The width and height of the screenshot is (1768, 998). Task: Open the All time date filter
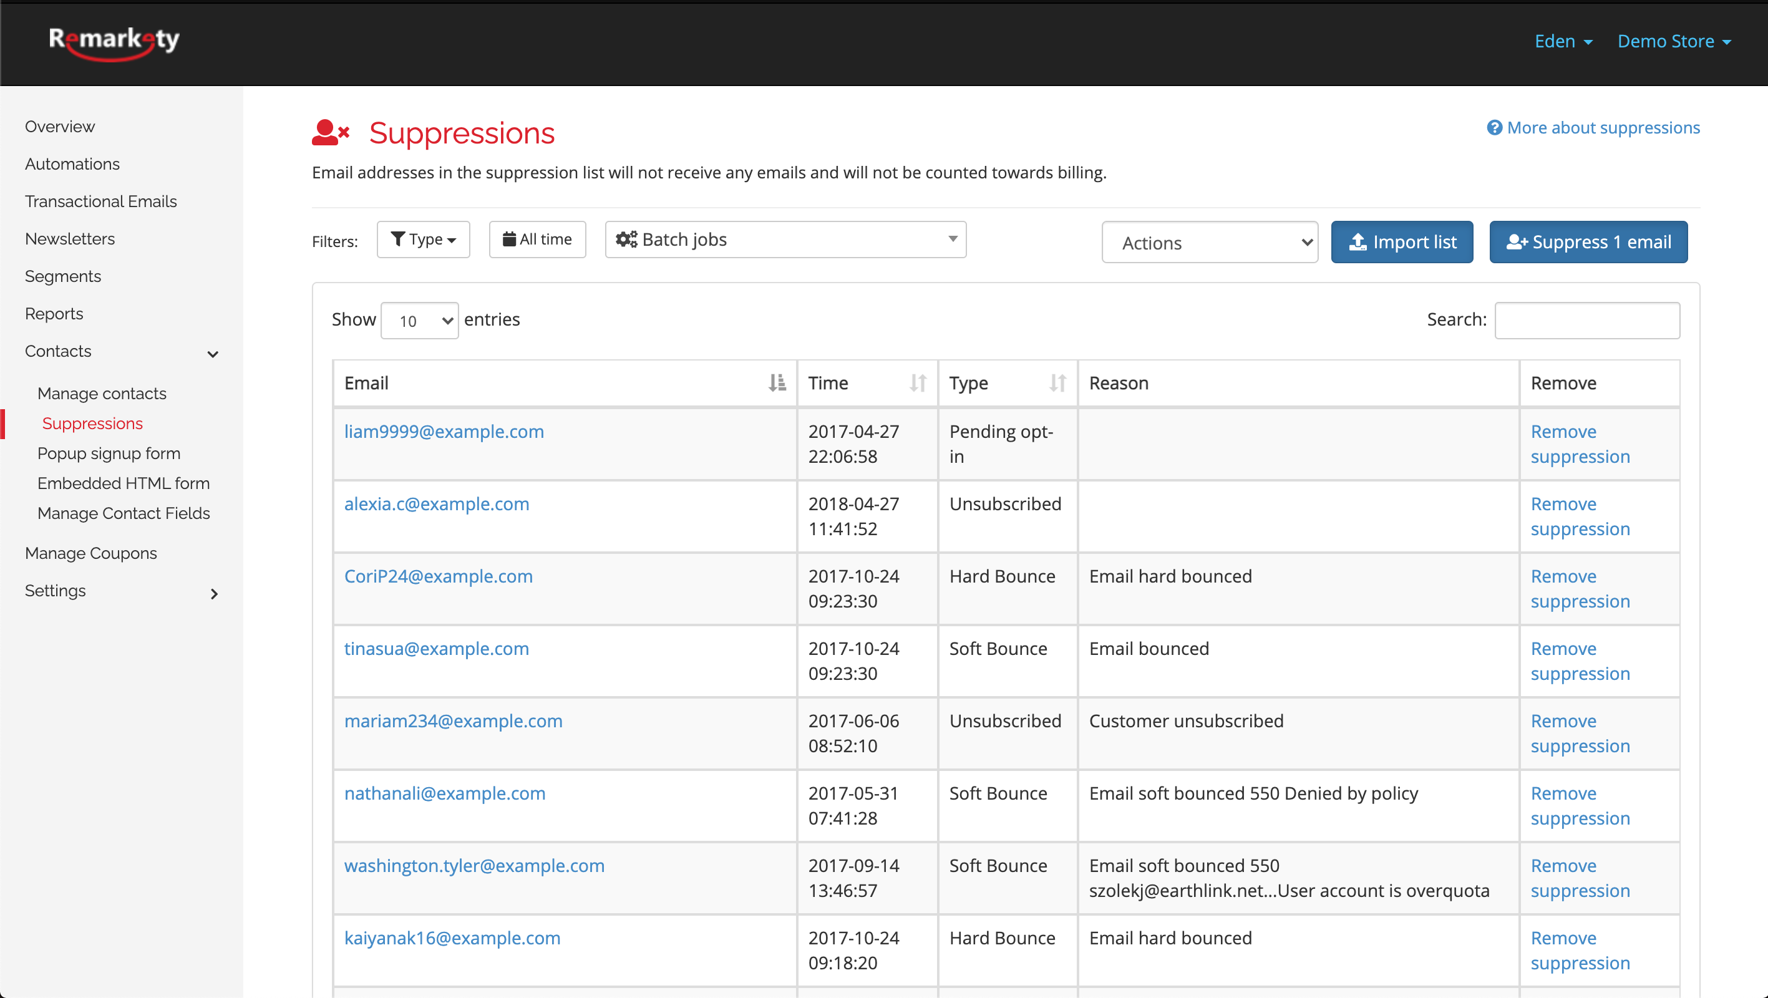(x=537, y=240)
